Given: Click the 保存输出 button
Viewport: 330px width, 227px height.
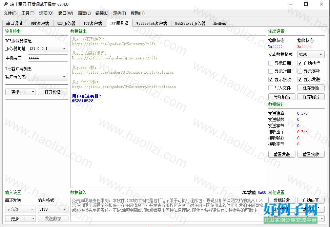Looking at the screenshot, I should [x=311, y=97].
